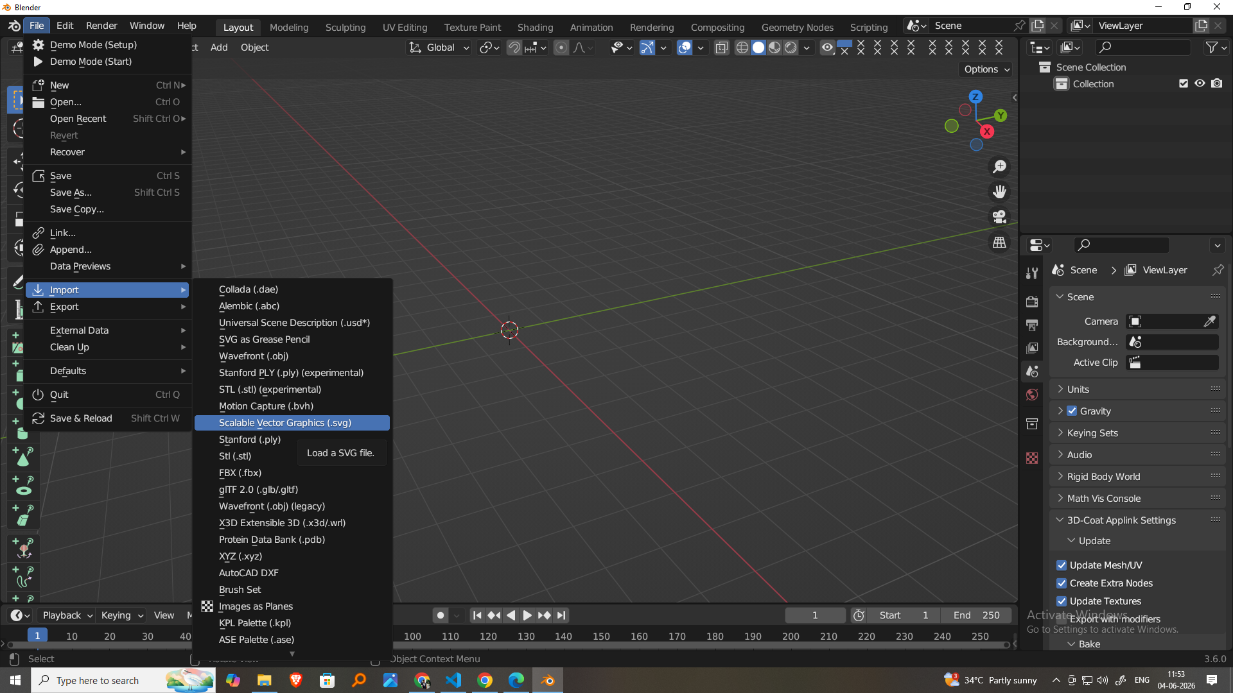The height and width of the screenshot is (693, 1233).
Task: Click the red X axis on navigation gizmo
Action: click(987, 132)
